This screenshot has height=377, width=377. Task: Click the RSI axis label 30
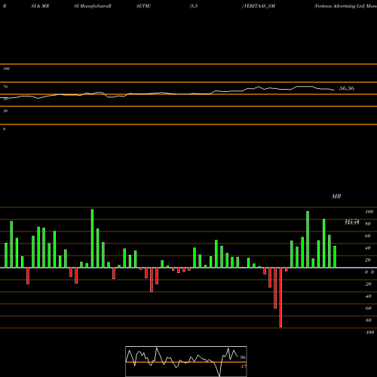coord(5,111)
